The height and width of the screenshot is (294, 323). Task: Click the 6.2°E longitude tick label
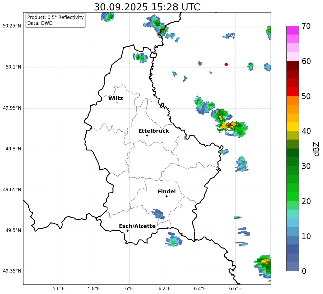(x=165, y=288)
